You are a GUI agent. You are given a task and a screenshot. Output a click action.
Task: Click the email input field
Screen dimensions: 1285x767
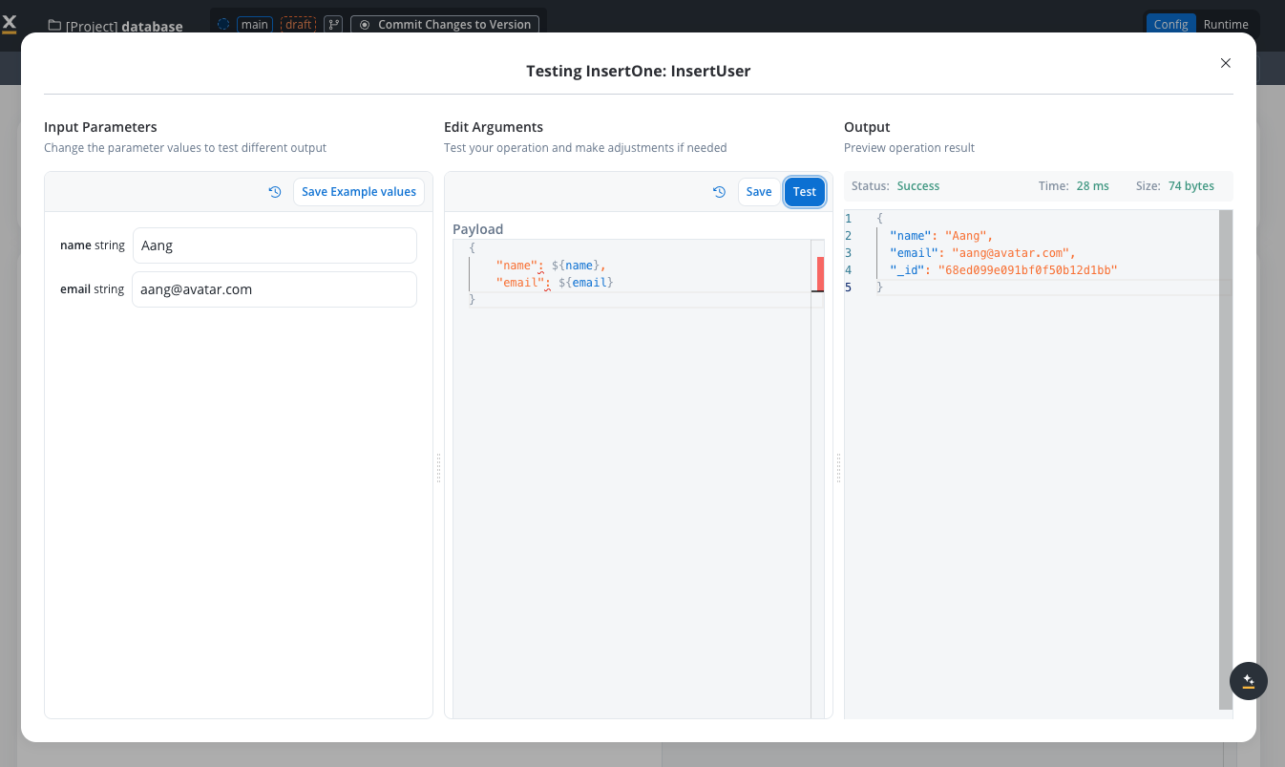(x=274, y=289)
